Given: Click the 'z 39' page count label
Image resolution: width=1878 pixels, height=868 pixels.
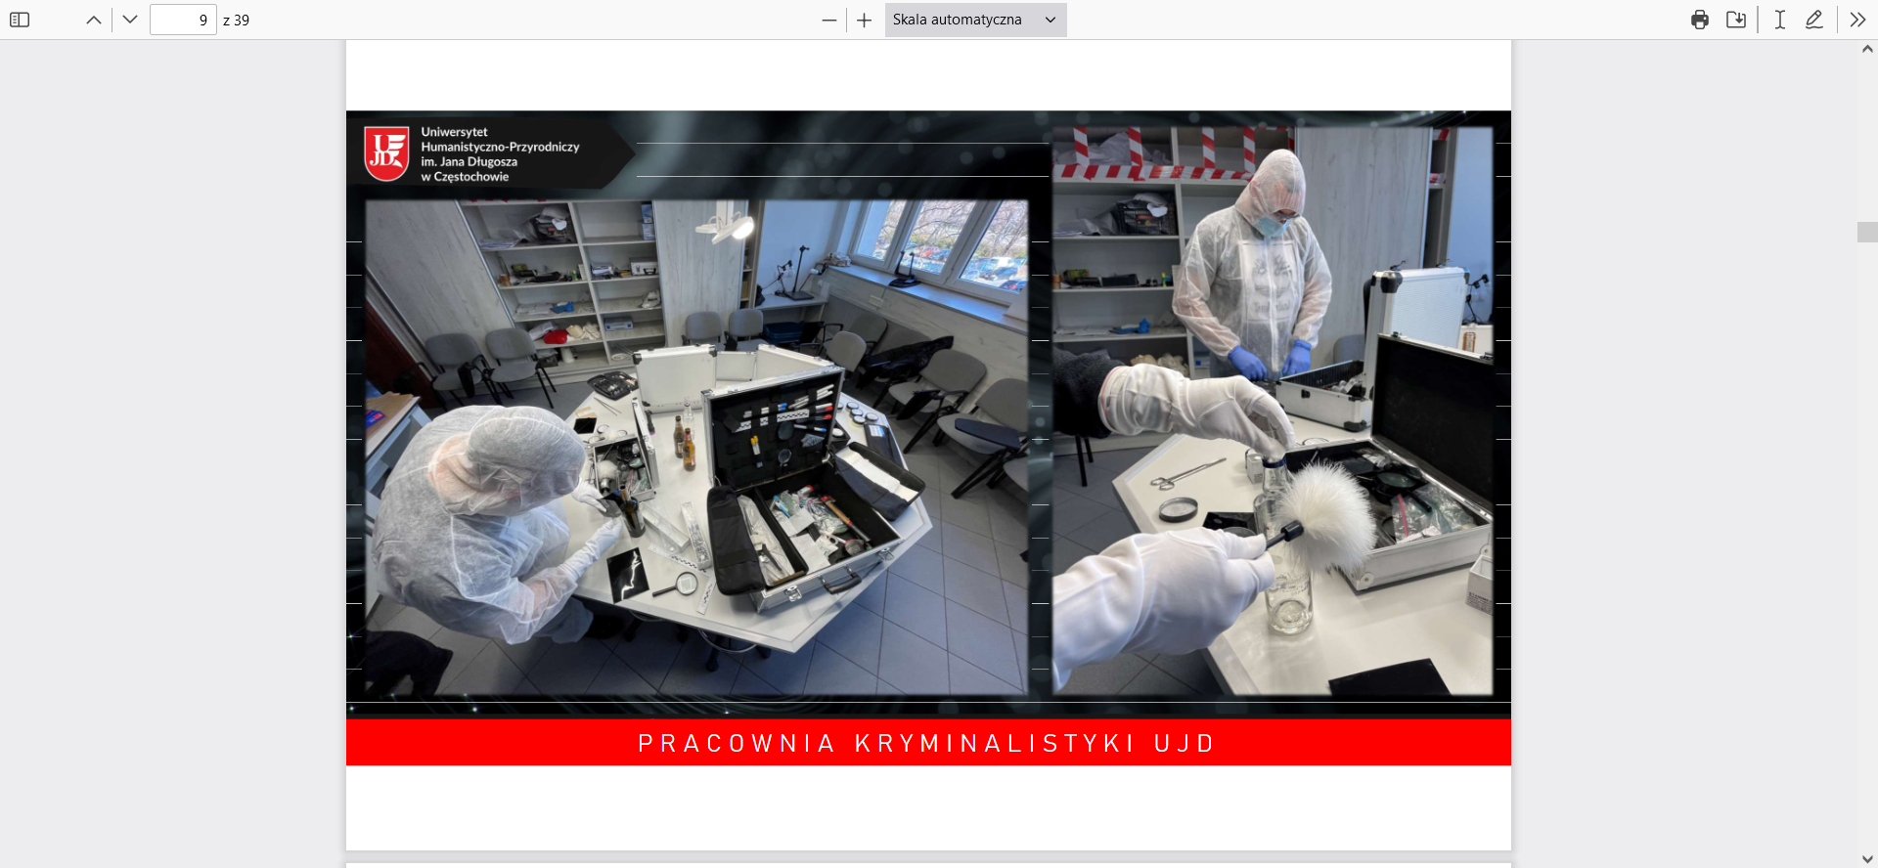Looking at the screenshot, I should coord(236,21).
